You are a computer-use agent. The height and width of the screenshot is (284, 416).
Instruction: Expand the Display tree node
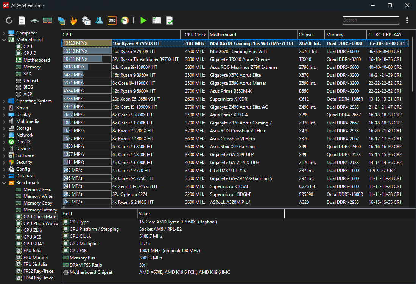(4, 115)
